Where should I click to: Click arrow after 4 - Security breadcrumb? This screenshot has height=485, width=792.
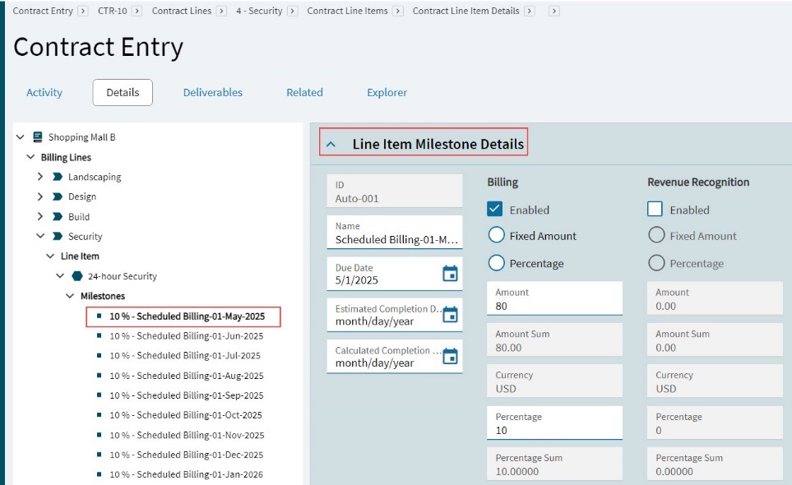[x=293, y=12]
